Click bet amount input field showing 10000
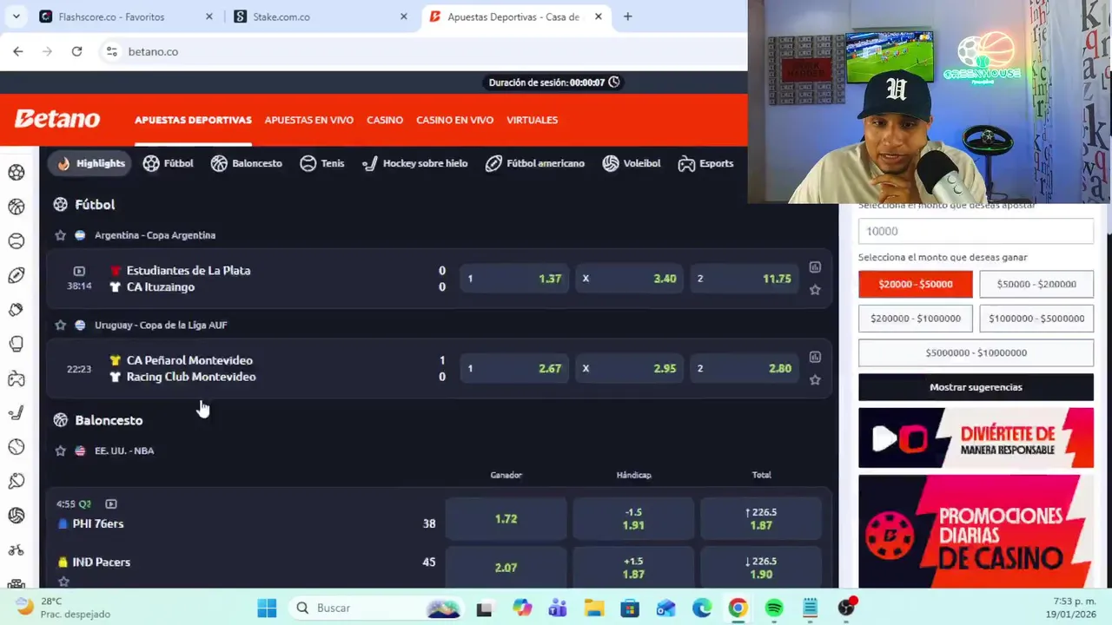The height and width of the screenshot is (625, 1112). (976, 231)
